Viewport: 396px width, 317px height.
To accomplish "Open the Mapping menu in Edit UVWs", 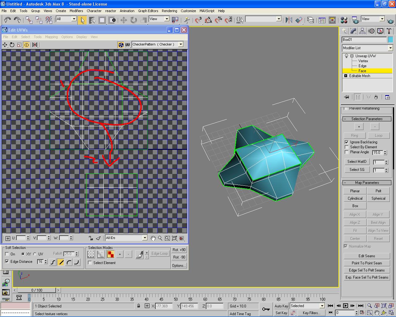I will pos(51,37).
